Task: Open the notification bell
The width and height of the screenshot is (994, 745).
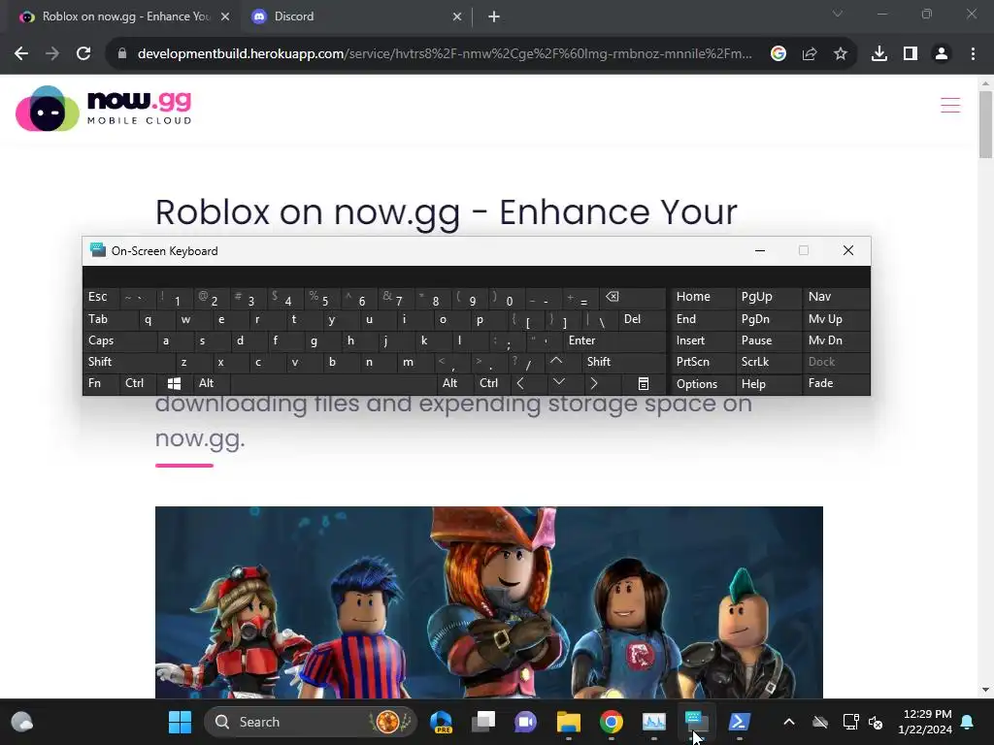Action: click(968, 722)
